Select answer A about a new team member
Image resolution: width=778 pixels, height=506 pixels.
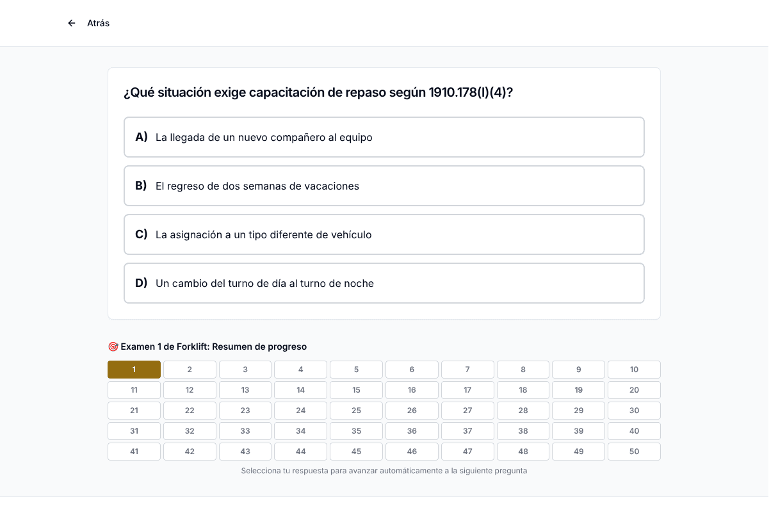pyautogui.click(x=384, y=137)
